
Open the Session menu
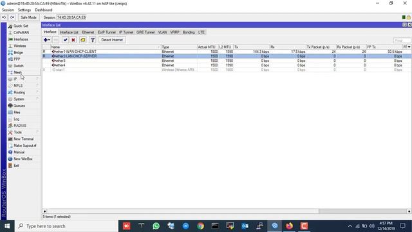pyautogui.click(x=8, y=10)
